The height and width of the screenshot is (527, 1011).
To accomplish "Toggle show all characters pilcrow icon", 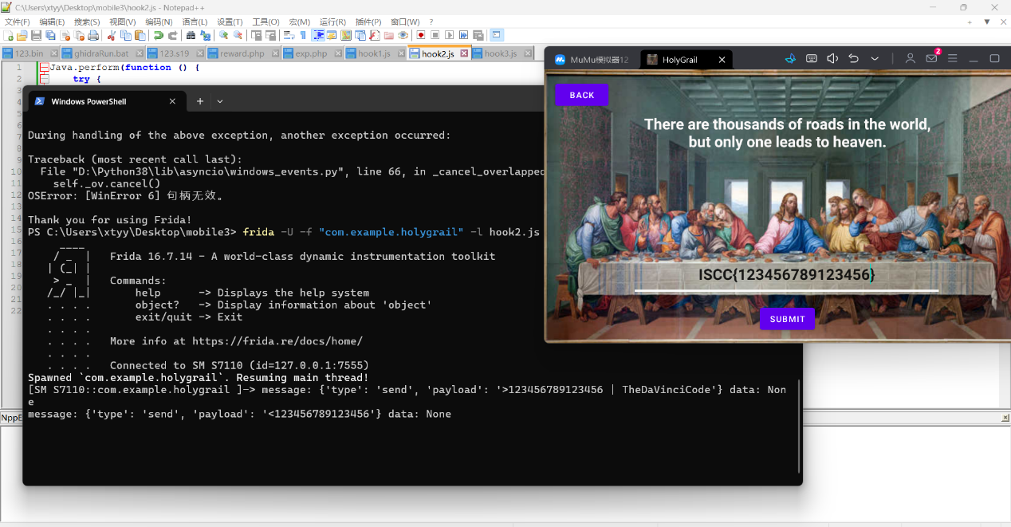I will [x=303, y=35].
